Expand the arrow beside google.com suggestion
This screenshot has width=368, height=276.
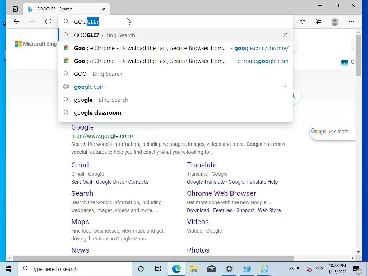point(285,87)
